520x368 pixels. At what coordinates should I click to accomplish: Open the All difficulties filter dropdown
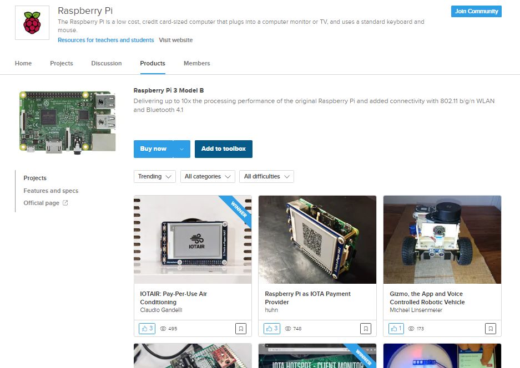pos(266,177)
